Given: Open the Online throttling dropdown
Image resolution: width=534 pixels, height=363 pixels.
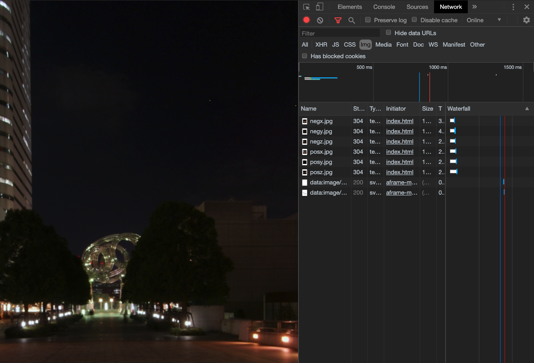Looking at the screenshot, I should pos(484,20).
